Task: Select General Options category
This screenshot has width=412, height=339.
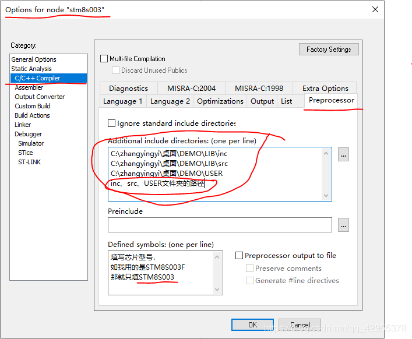Action: point(34,59)
